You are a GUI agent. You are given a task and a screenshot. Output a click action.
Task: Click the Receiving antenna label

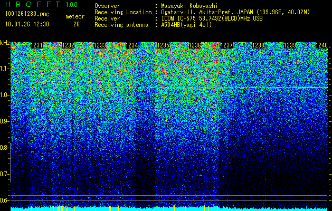[x=121, y=25]
